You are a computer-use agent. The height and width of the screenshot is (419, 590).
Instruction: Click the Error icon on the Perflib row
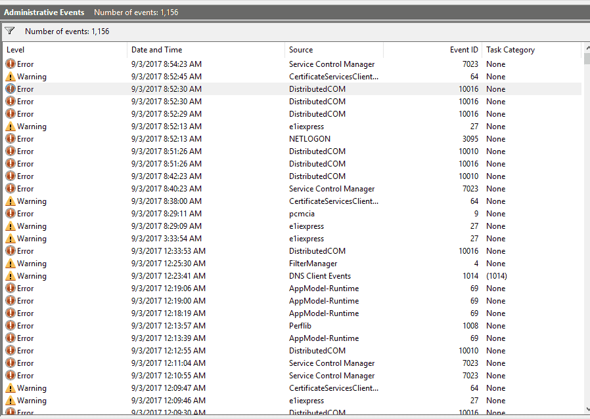[11, 325]
